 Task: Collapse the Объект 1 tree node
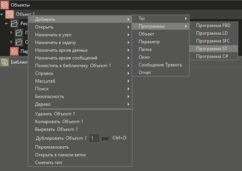pos(3,14)
